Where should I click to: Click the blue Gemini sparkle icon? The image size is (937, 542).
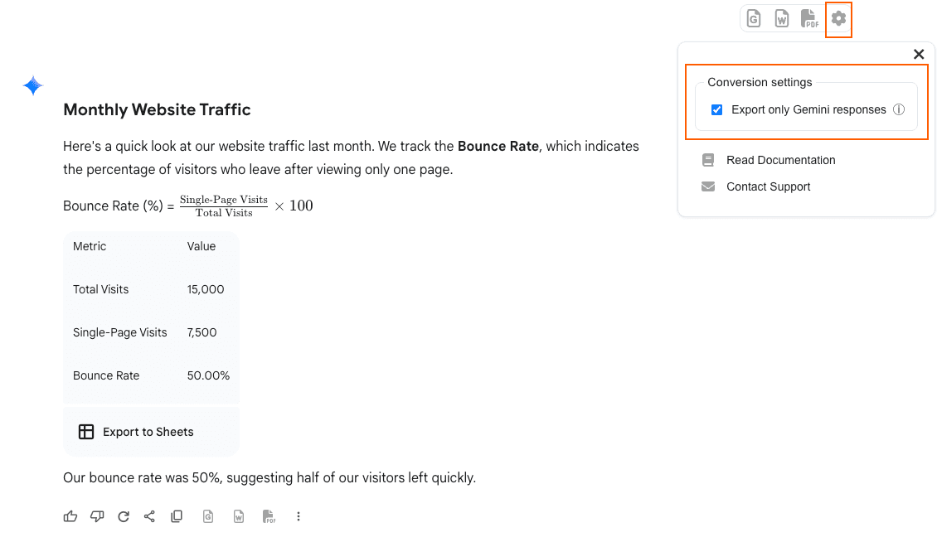33,85
